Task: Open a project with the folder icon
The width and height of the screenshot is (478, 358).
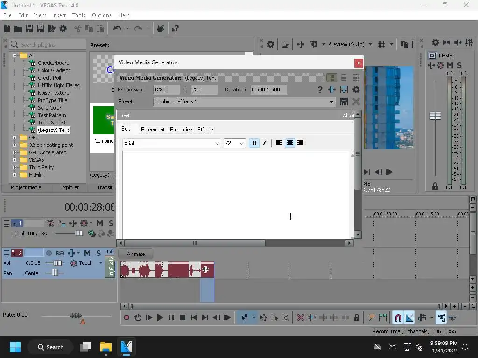Action: click(18, 28)
